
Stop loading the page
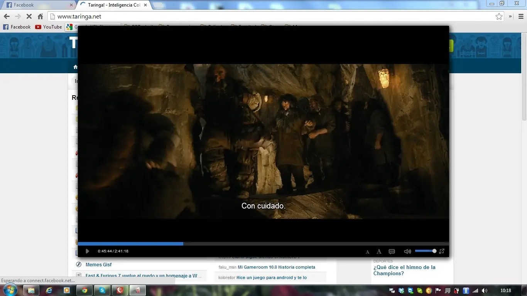pos(29,17)
